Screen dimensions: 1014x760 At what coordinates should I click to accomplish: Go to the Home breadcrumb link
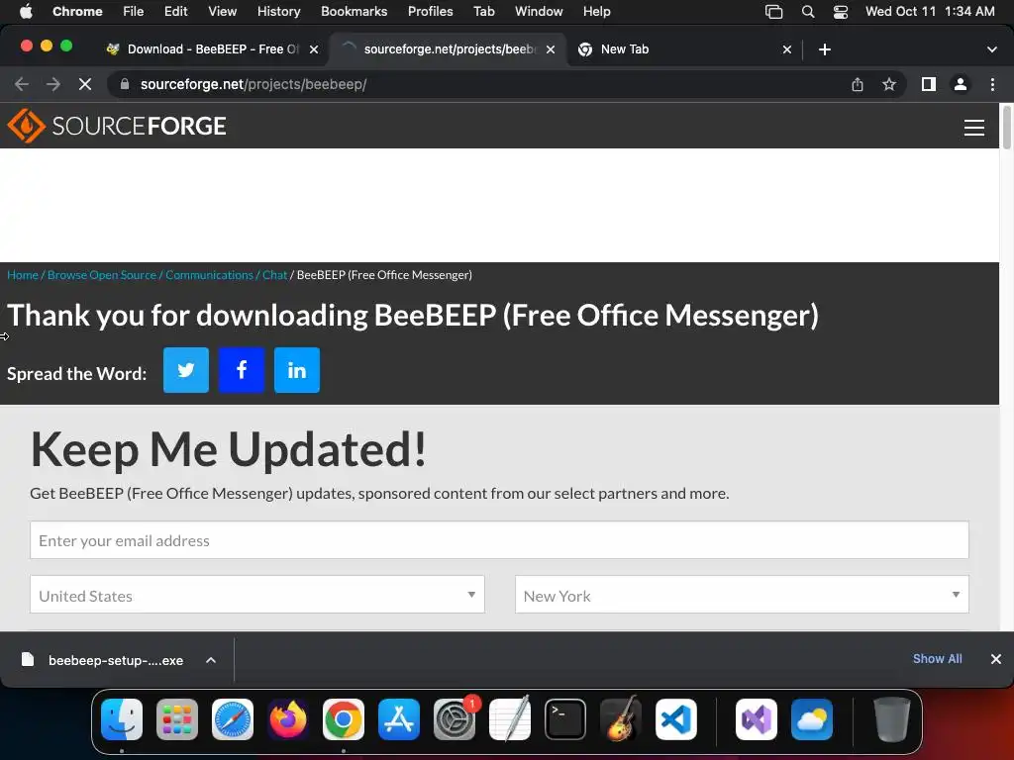click(x=23, y=275)
